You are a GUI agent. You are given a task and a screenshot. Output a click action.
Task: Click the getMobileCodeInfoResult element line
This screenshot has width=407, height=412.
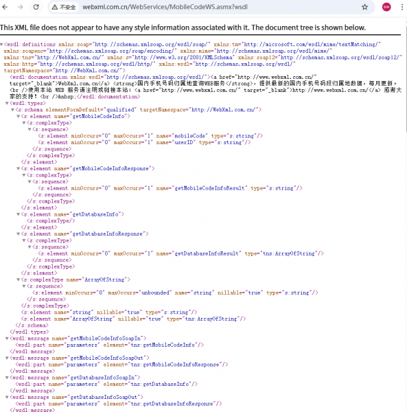pyautogui.click(x=170, y=188)
